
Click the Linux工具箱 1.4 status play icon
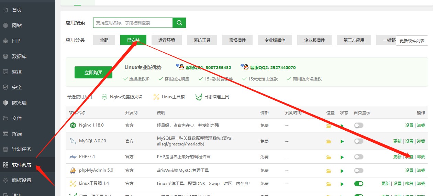pyautogui.click(x=342, y=184)
